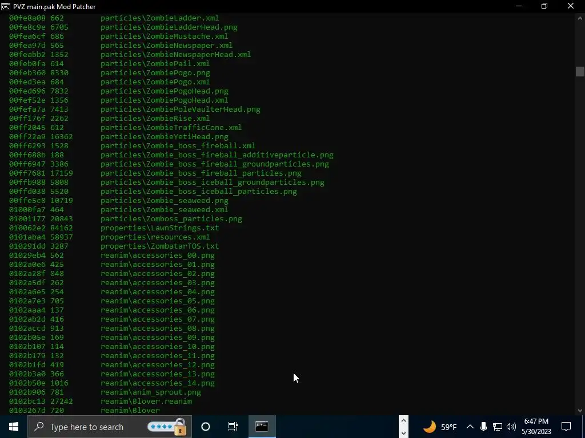Viewport: 585px width, 438px height.
Task: Click the taskbar toolbar up arrow
Action: point(403,421)
